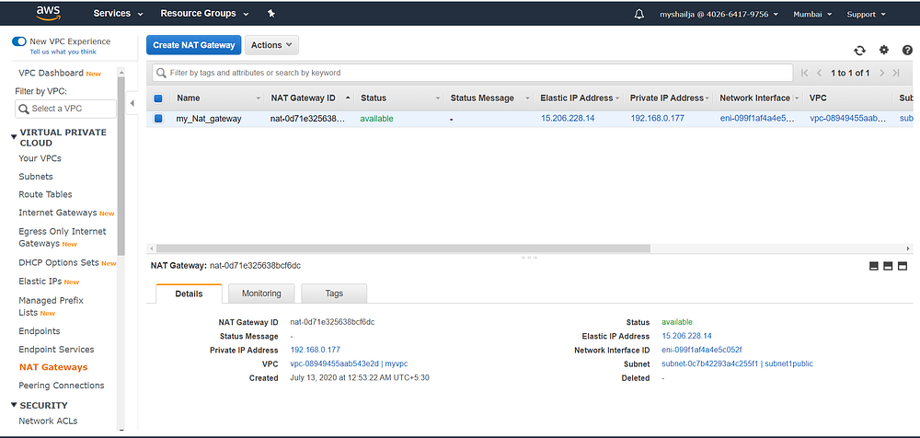
Task: Open DHCP Options Sets in the sidebar
Action: 59,263
